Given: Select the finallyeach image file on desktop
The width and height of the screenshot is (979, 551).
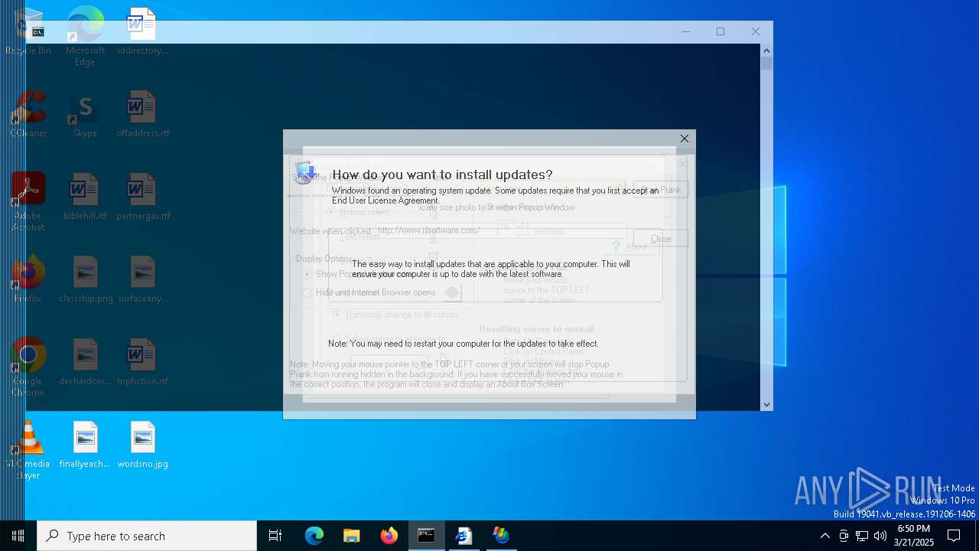Looking at the screenshot, I should tap(85, 445).
